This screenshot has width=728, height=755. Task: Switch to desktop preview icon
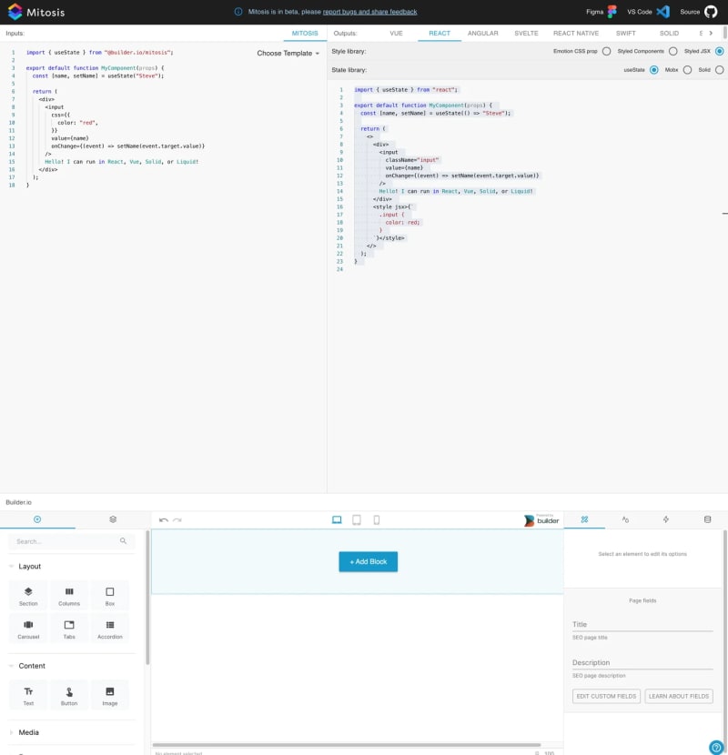337,519
